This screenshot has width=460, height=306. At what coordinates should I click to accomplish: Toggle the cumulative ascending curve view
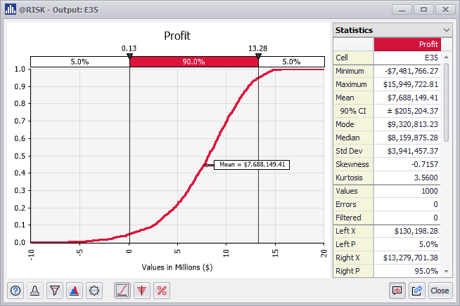click(122, 291)
